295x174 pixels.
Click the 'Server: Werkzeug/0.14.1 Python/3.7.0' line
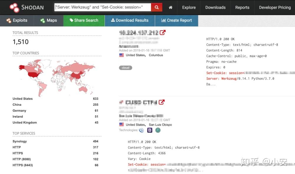tap(240, 79)
